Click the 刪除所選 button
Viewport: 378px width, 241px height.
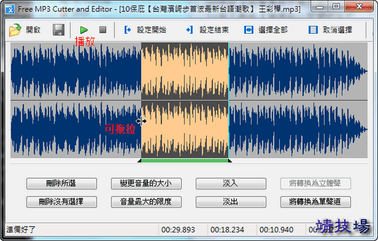[x=62, y=183]
